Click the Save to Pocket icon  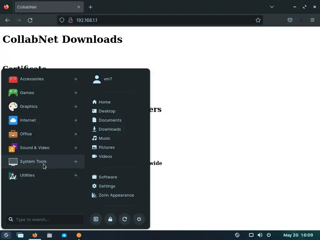(290, 20)
